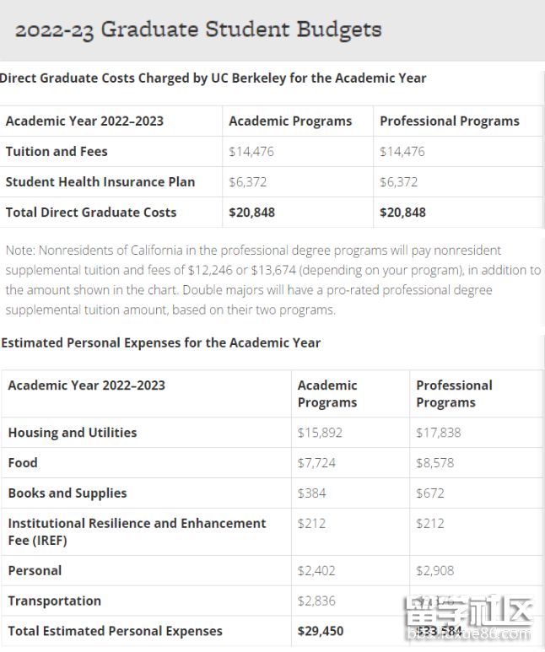Click the Books and Supplies row label
The width and height of the screenshot is (545, 652).
click(67, 493)
